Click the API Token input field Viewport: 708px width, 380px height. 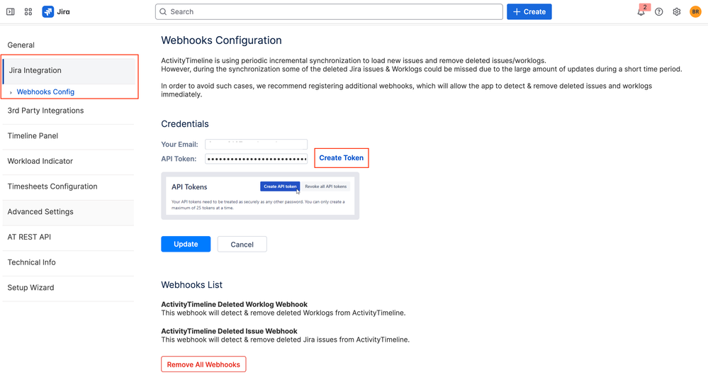click(x=256, y=159)
